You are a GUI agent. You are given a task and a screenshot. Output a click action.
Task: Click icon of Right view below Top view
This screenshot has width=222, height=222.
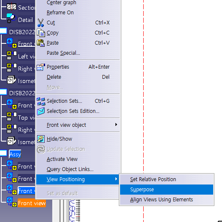12,129
